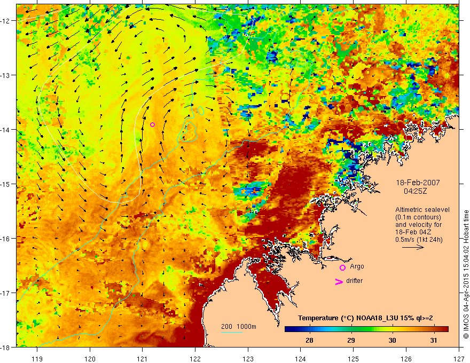Viewport: 470px width, 363px height.
Task: Click the '(0.1m contours)' text
Action: coord(418,217)
